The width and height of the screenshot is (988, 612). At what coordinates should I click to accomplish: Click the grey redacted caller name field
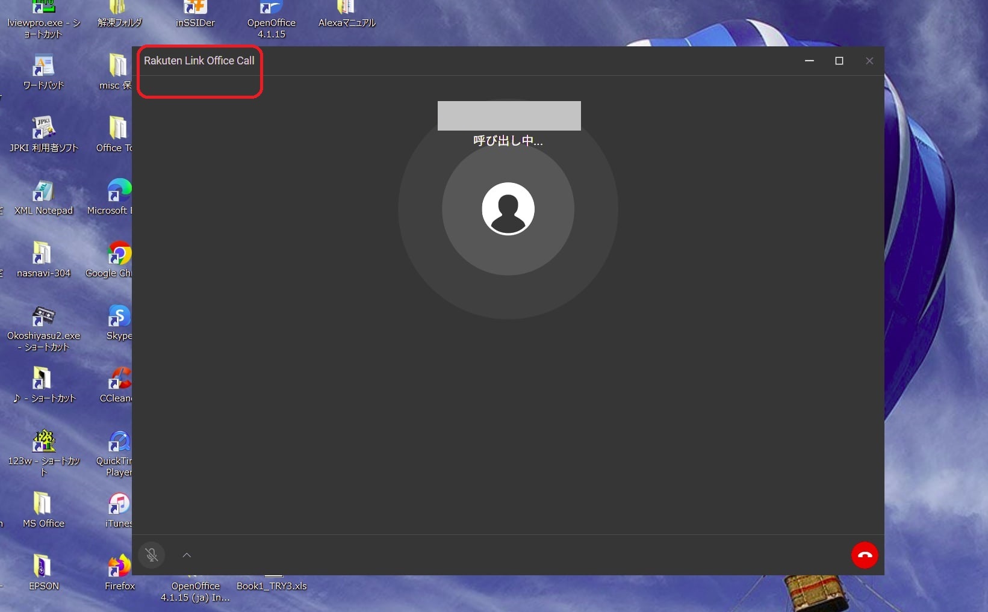coord(509,116)
